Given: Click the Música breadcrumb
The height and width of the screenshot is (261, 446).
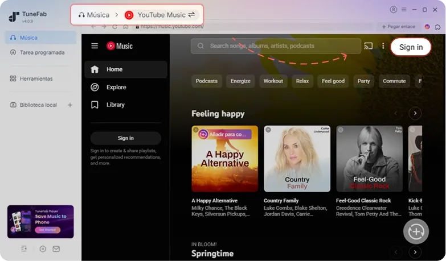Looking at the screenshot, I should [x=94, y=15].
